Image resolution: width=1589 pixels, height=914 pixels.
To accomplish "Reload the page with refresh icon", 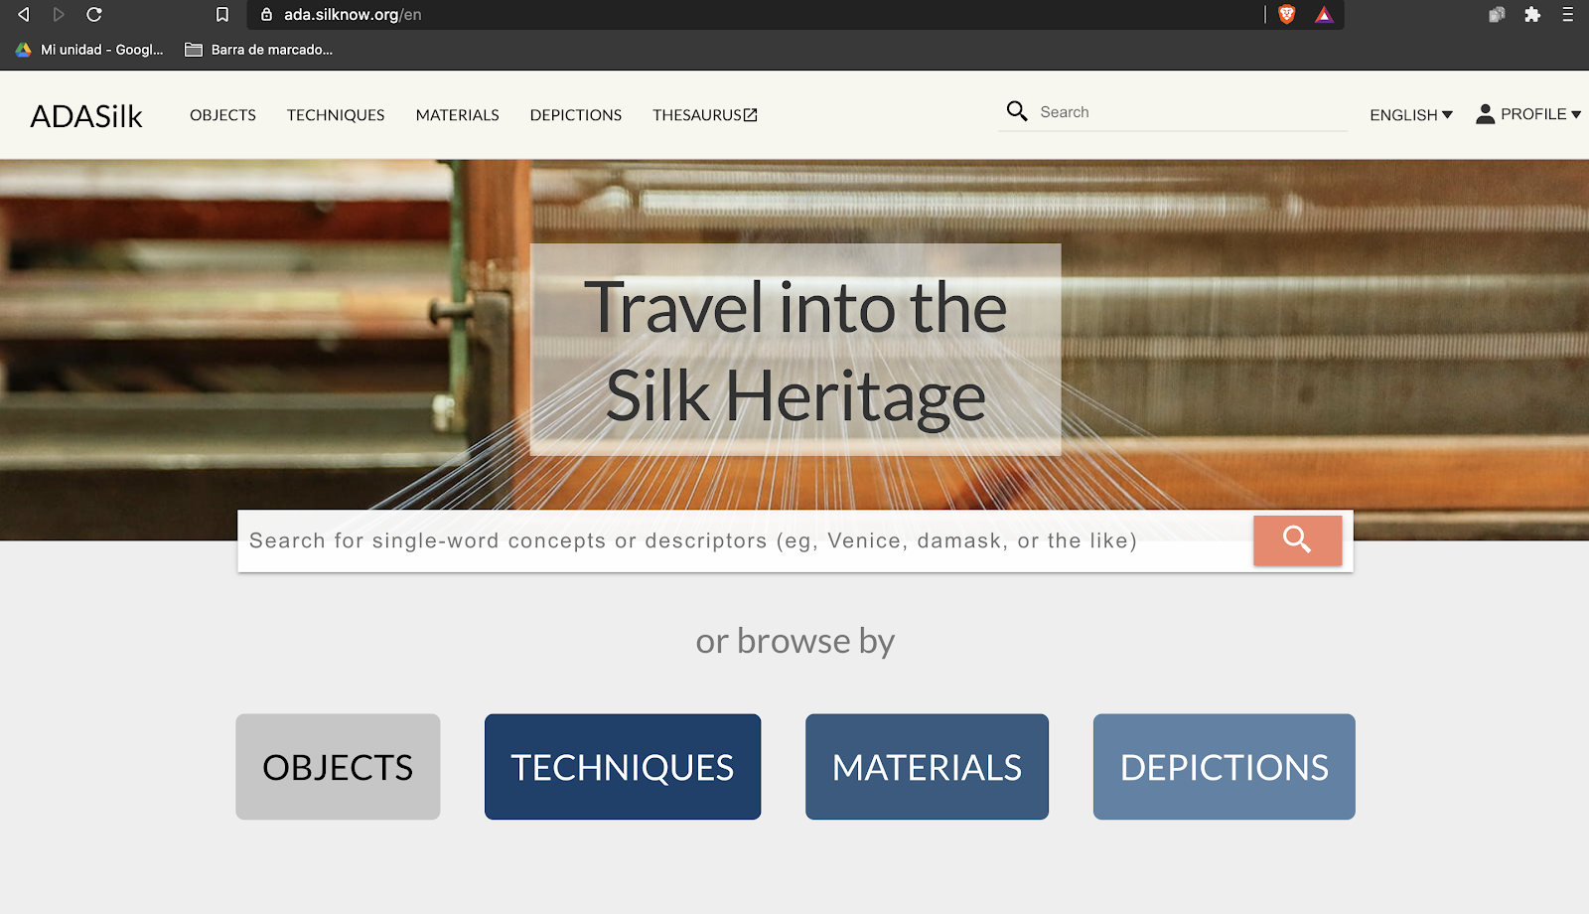I will 94,14.
